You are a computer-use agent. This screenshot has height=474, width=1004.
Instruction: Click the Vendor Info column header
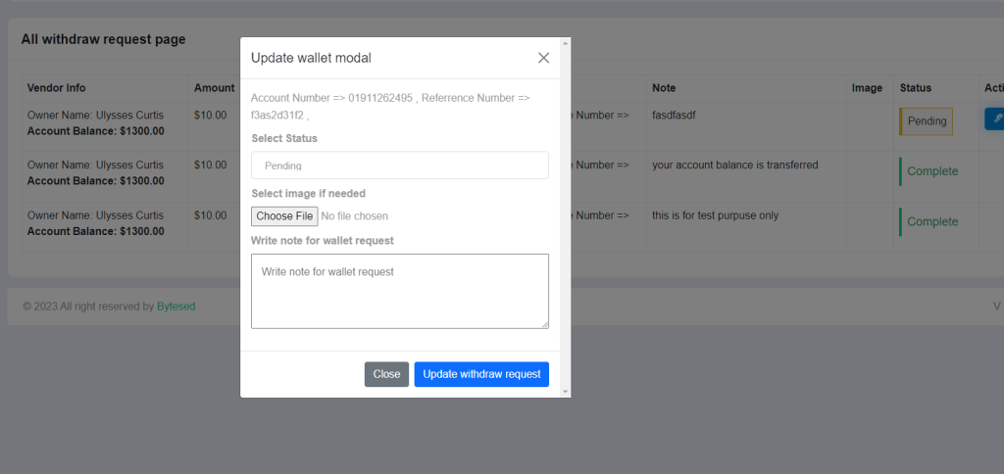pyautogui.click(x=56, y=88)
